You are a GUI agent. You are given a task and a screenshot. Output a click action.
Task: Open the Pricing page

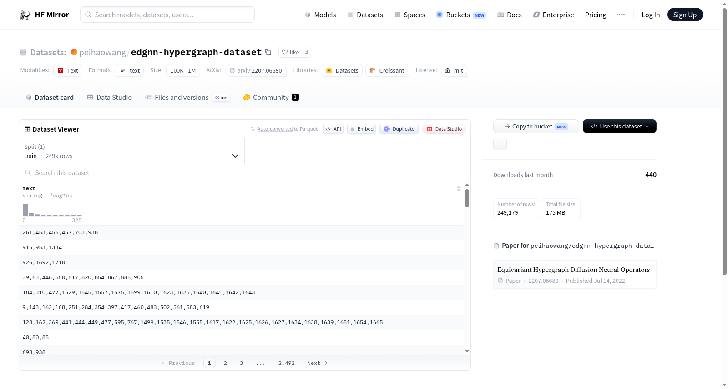pos(595,15)
